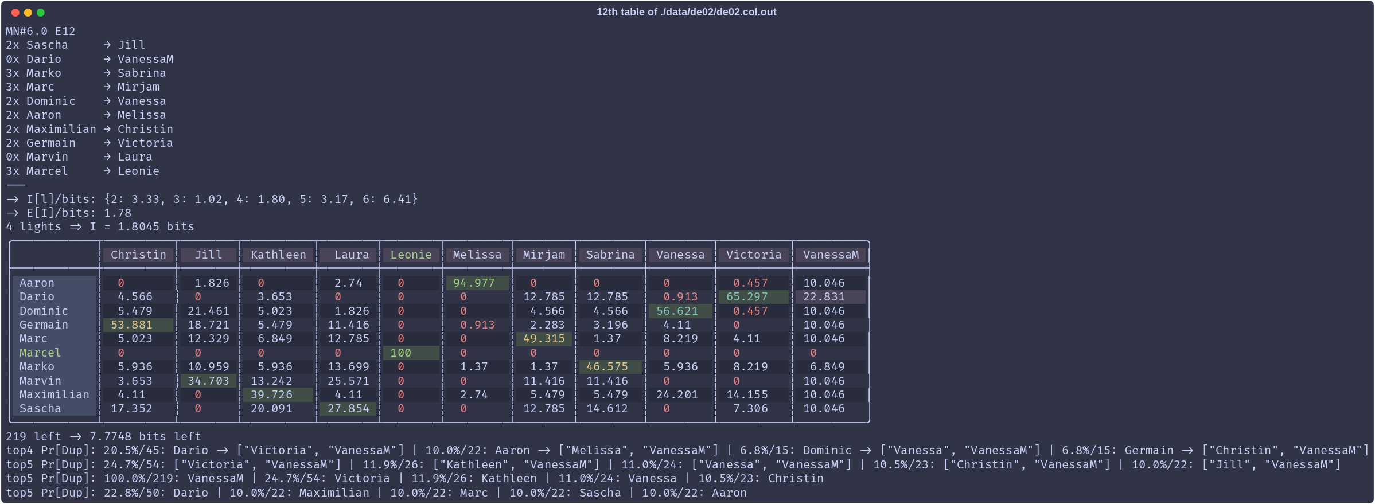Click the highlighted 27.854 cell
The height and width of the screenshot is (504, 1375).
348,408
